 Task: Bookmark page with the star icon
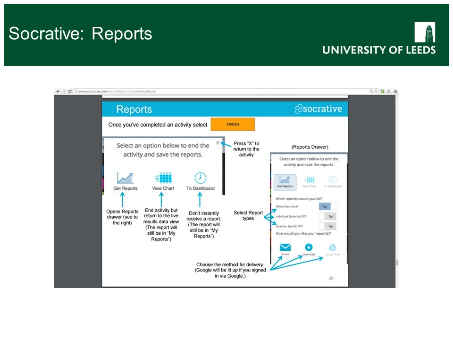pyautogui.click(x=376, y=91)
